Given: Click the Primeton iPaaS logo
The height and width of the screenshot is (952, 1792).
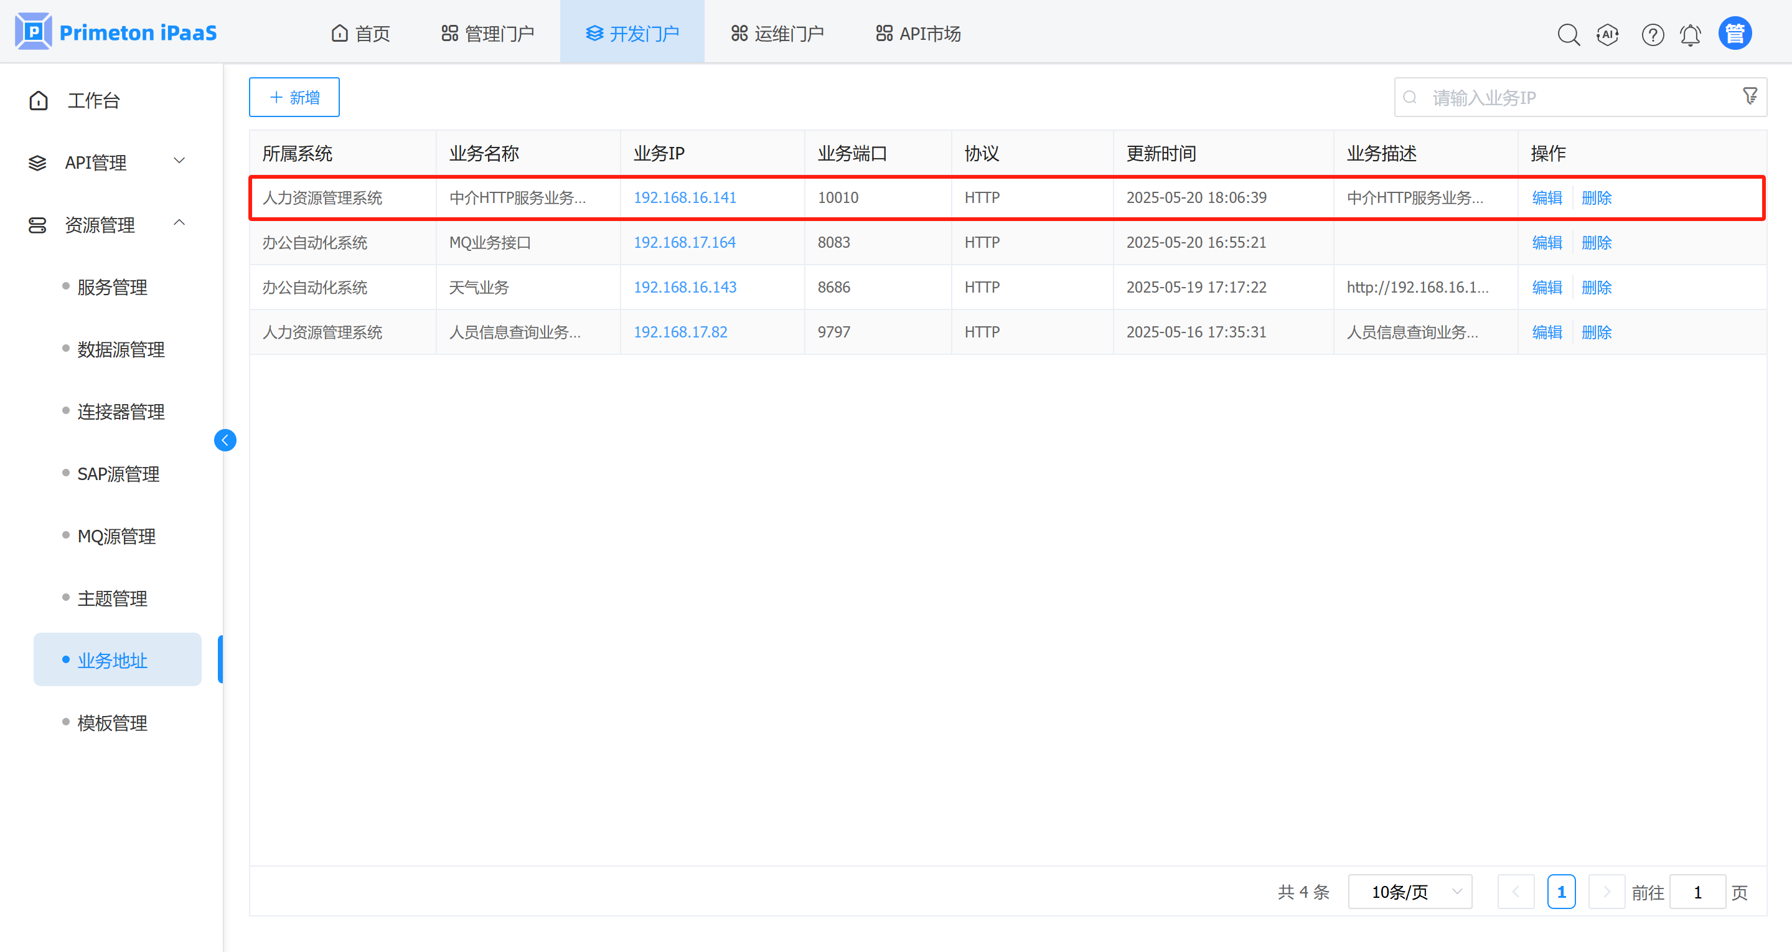Looking at the screenshot, I should tap(116, 33).
